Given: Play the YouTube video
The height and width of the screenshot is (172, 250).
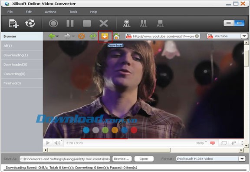Looking at the screenshot, I should 48,143.
